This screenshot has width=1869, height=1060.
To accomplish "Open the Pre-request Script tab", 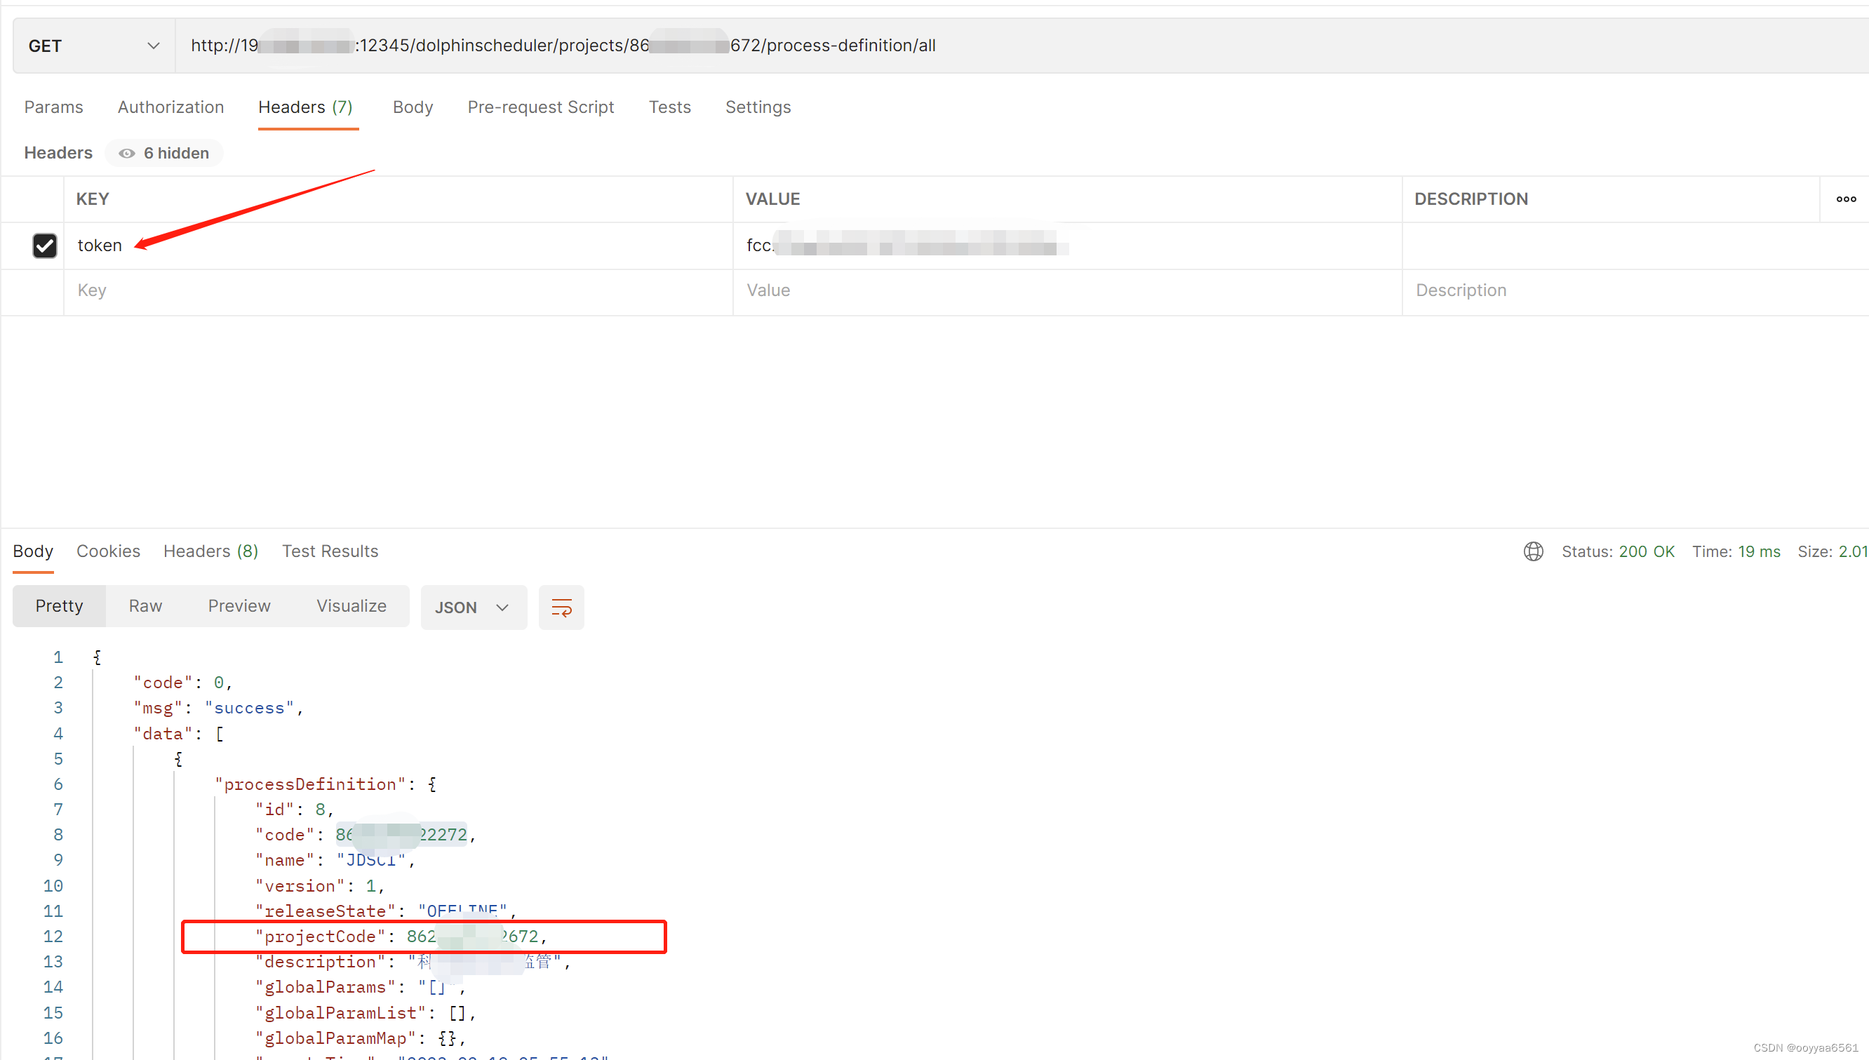I will pos(541,107).
